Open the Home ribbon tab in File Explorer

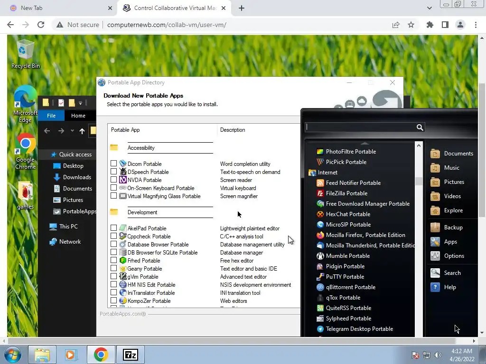(78, 116)
